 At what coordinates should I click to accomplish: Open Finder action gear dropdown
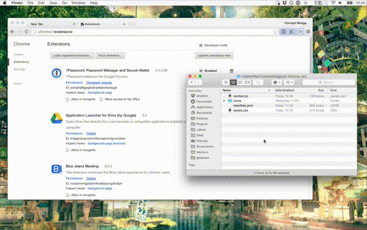277,82
